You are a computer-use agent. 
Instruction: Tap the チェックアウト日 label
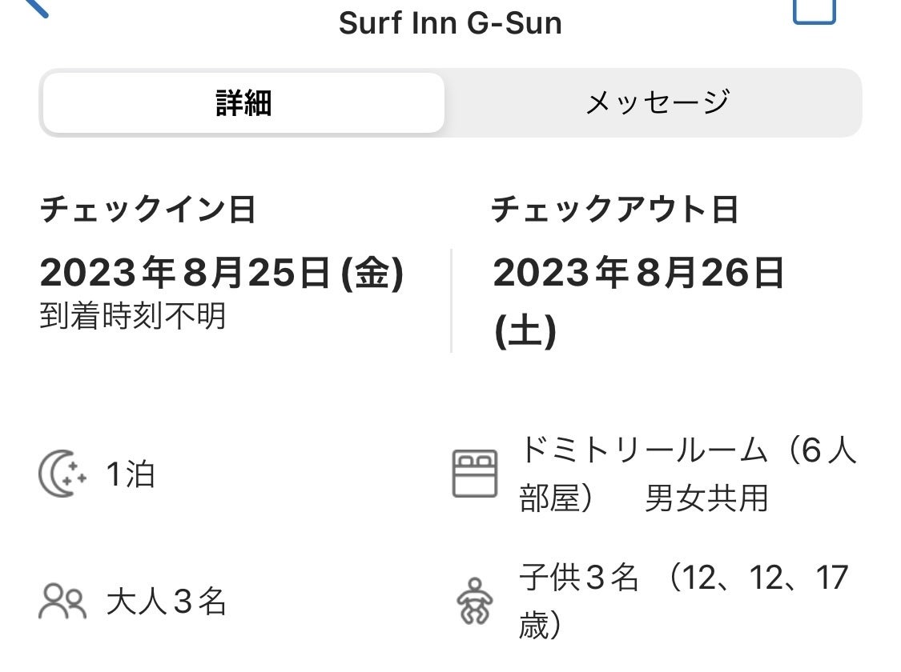click(x=614, y=210)
